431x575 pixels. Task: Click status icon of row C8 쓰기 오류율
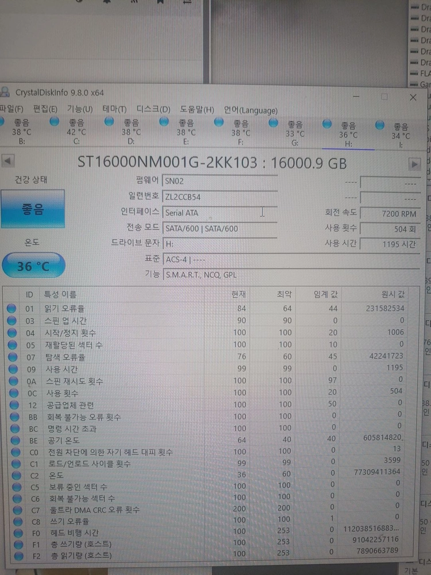(x=18, y=521)
